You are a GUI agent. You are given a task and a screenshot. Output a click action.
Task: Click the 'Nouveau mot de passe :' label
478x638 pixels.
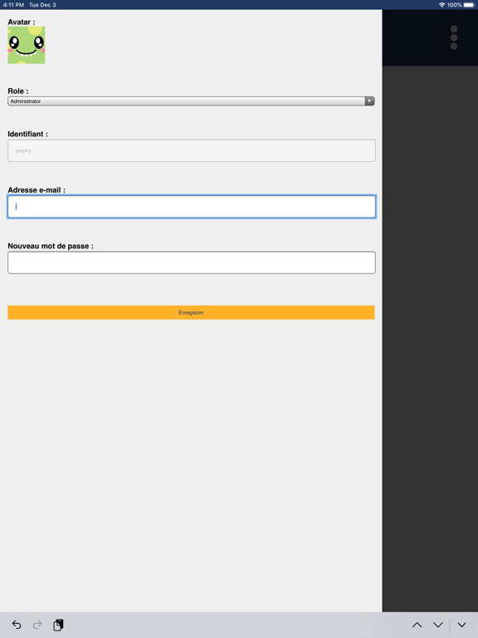click(51, 246)
